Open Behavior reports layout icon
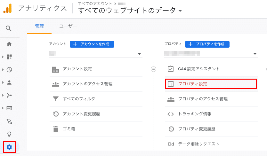Screen dimensions: 267x156 tap(9, 108)
